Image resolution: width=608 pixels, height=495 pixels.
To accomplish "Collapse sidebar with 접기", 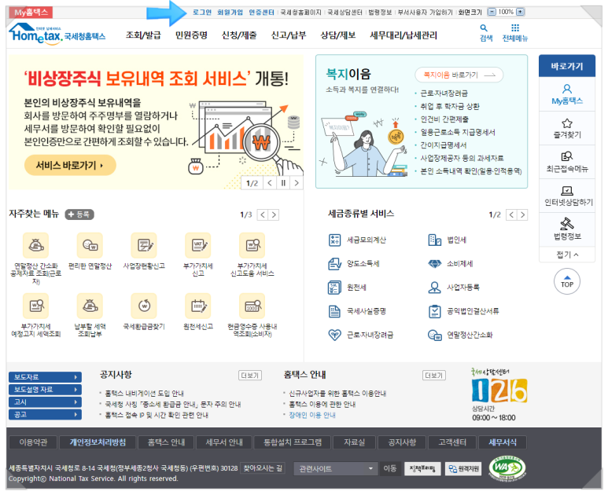I will coord(567,255).
